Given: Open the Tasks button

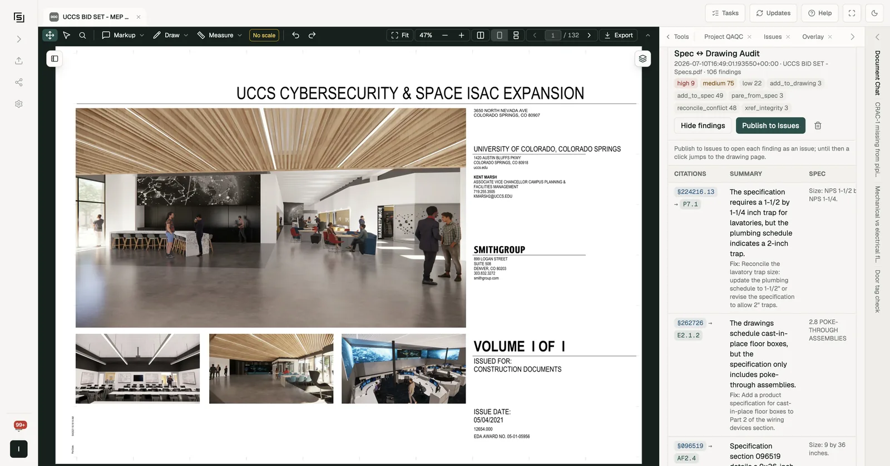Looking at the screenshot, I should tap(725, 13).
